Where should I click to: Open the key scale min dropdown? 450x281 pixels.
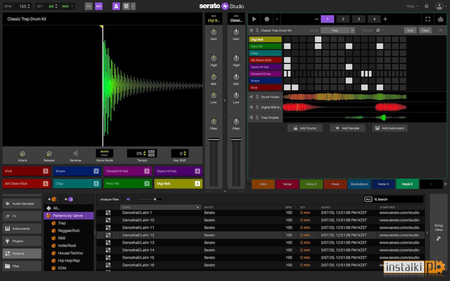tap(67, 6)
